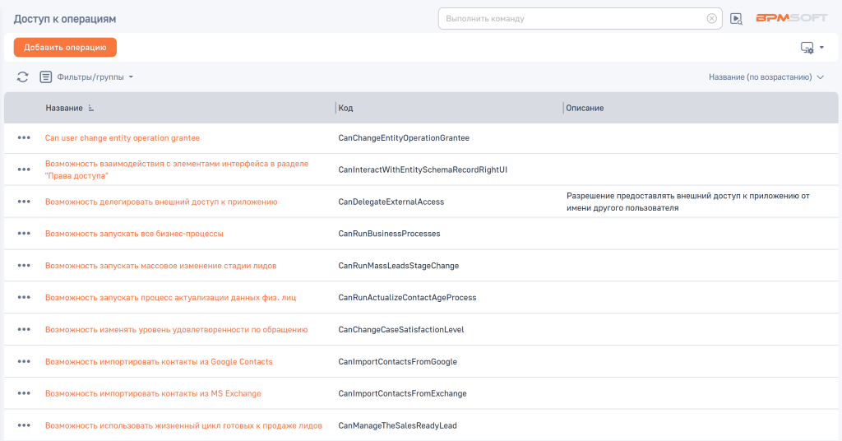Select code CanInteractWithEntitySchemaRecordRightUI
This screenshot has height=441, width=842.
tap(423, 169)
